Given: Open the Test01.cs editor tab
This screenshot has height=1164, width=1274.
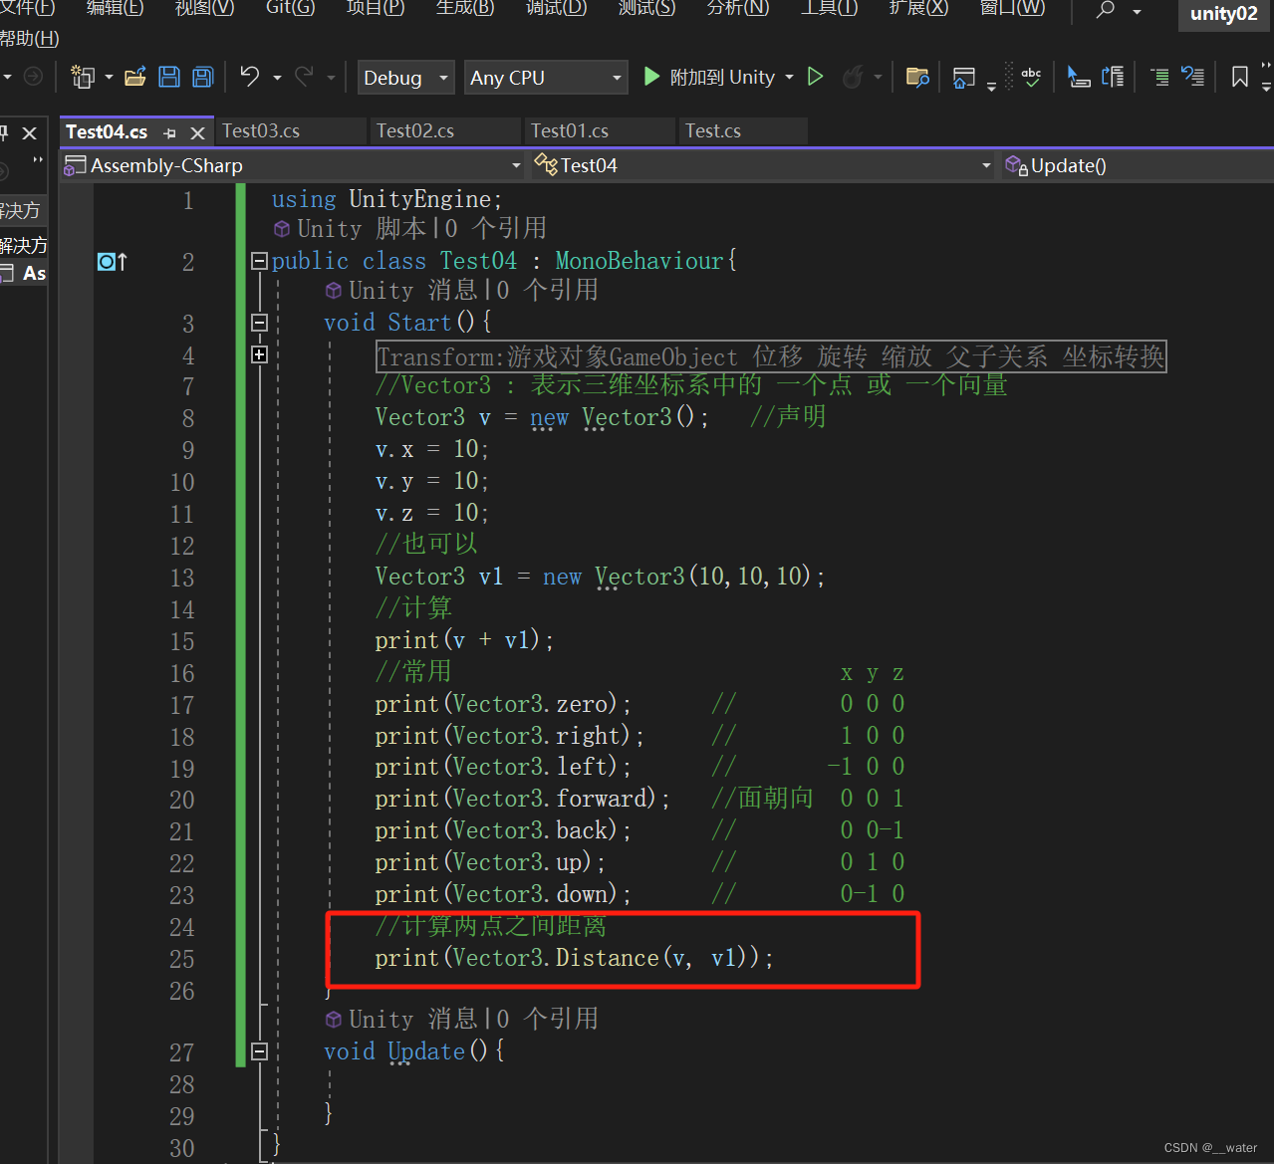Looking at the screenshot, I should point(570,130).
